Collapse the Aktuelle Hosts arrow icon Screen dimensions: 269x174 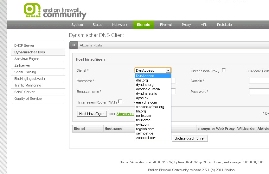(74, 45)
